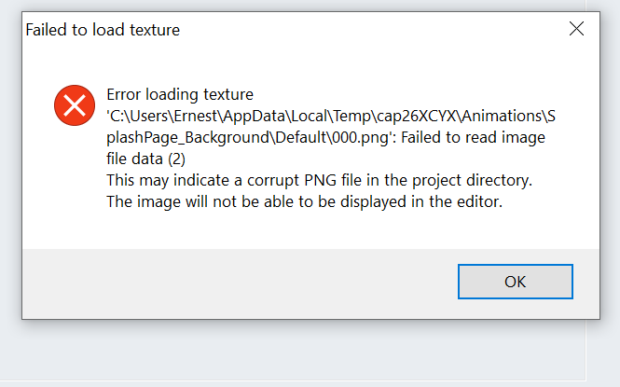Click the 'file data (2)' text
620x387 pixels.
coord(145,159)
